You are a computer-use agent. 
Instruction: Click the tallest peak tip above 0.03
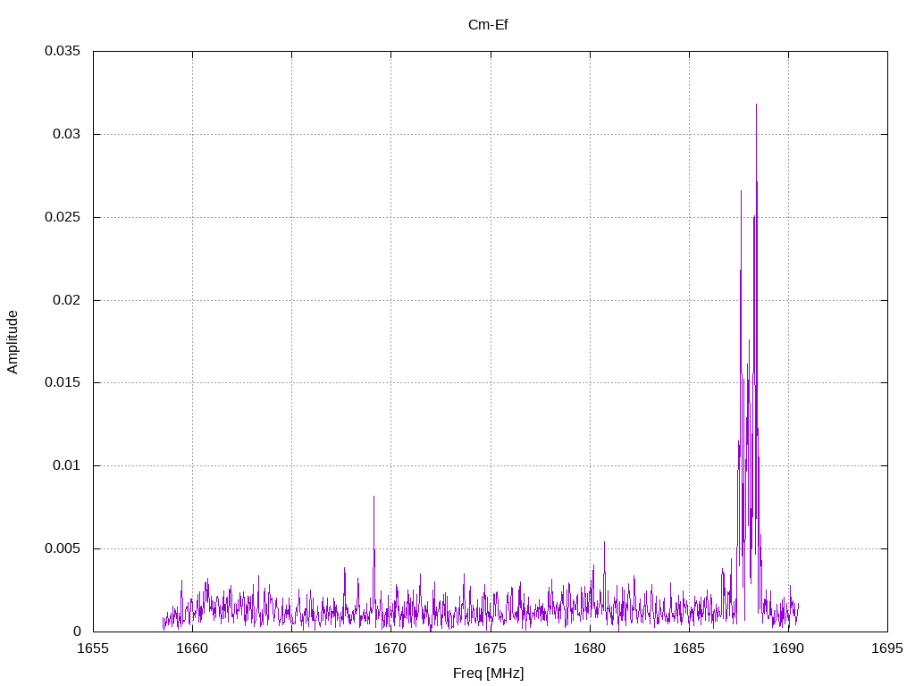point(756,105)
